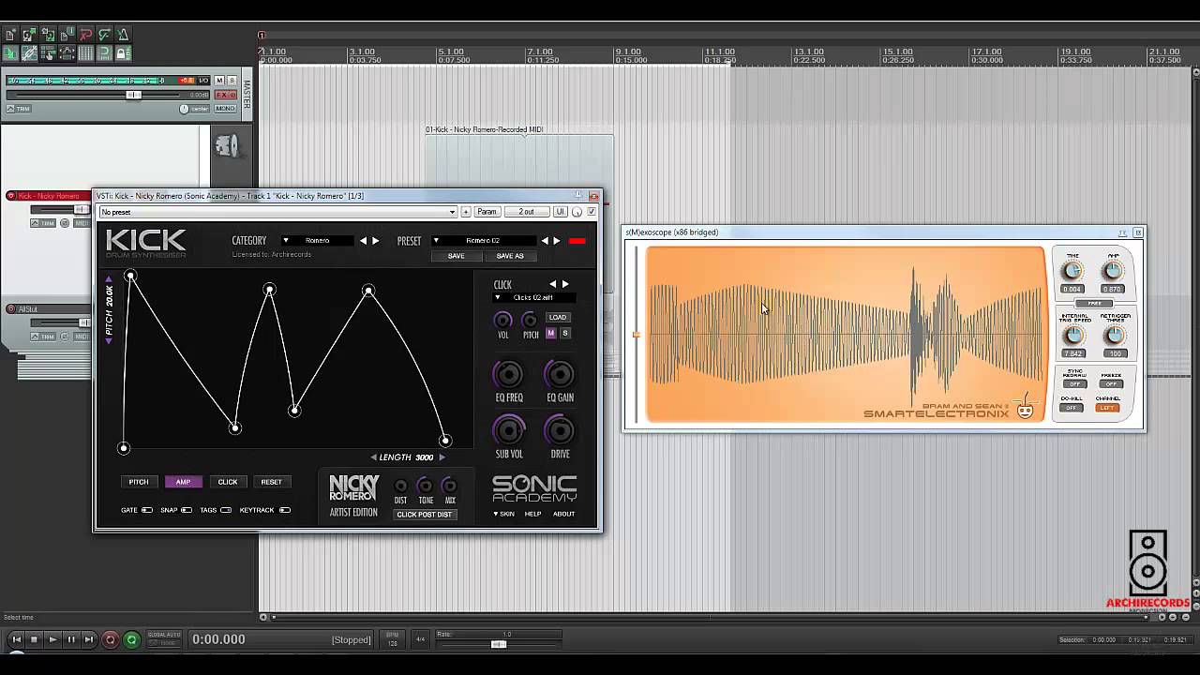
Task: Toggle the SNAP switch in Kick
Action: (187, 510)
